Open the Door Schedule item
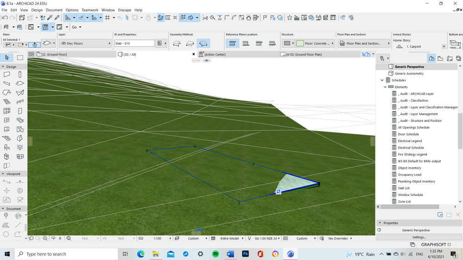Viewport: 463px width, 260px height. pos(408,134)
